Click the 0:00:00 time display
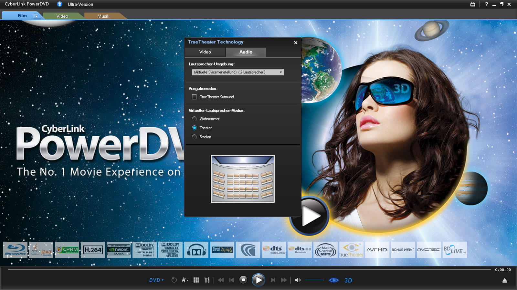517x290 pixels. pos(503,270)
